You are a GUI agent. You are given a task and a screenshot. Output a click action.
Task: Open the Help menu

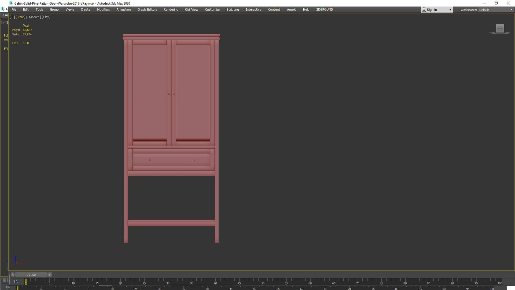[x=306, y=9]
